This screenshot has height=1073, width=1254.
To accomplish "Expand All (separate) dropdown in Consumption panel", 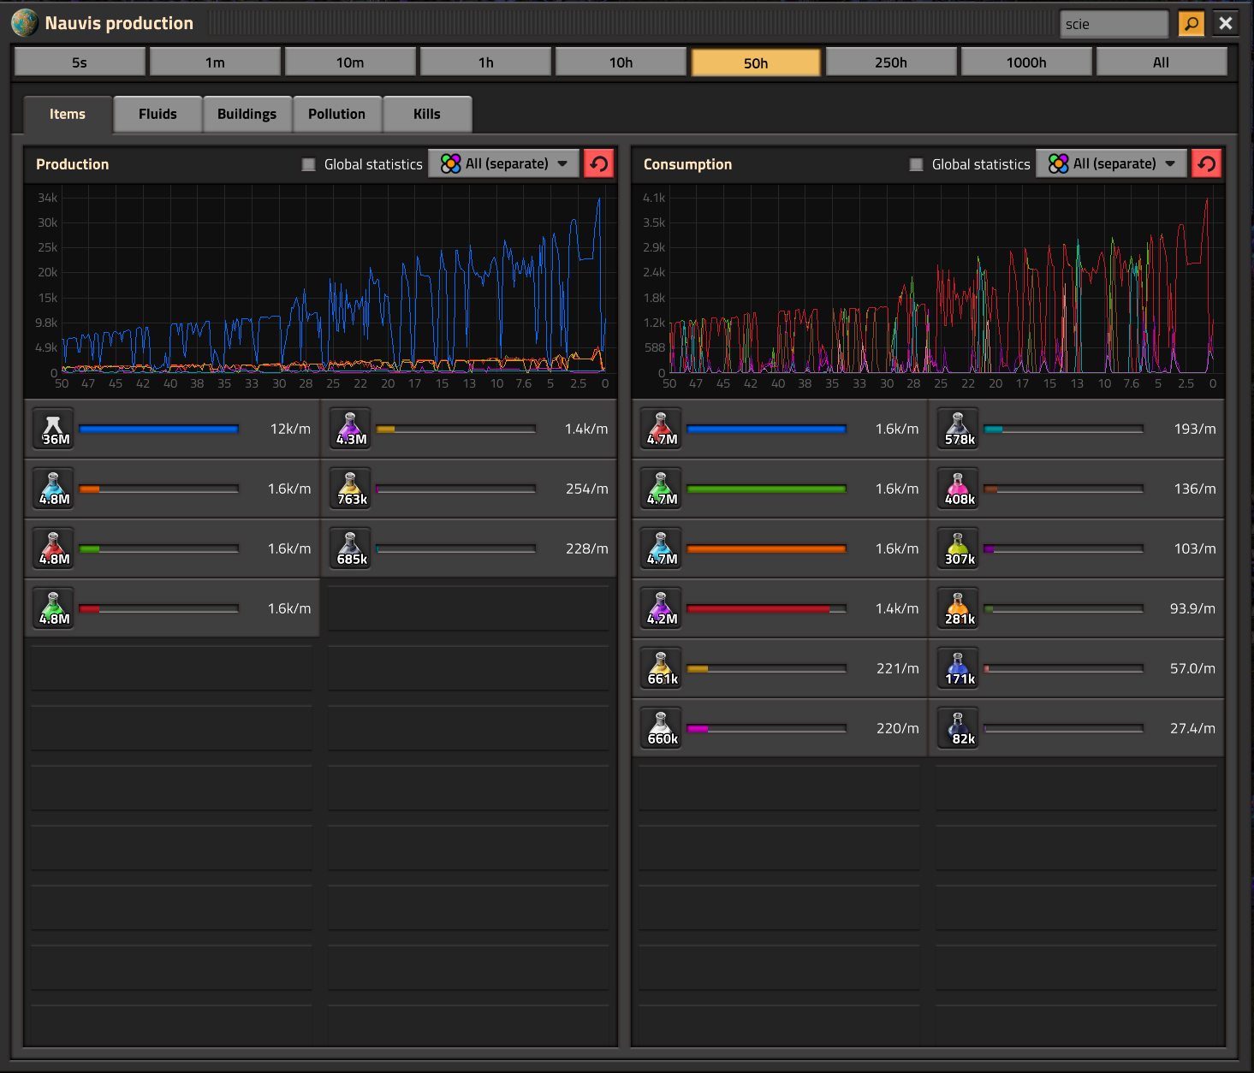I will (x=1112, y=163).
